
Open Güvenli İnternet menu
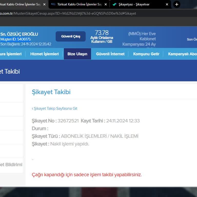(110, 54)
